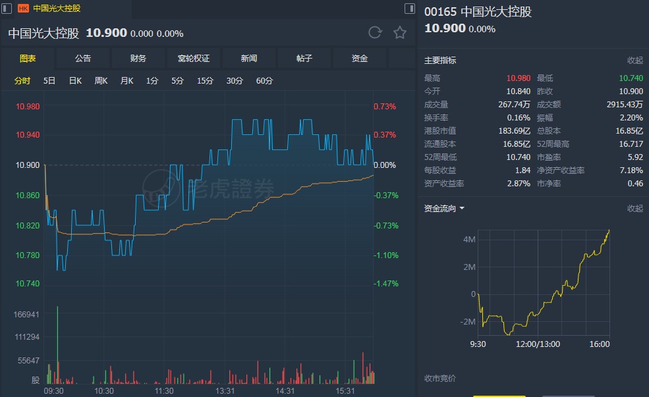Switch to the 图表 tab
The width and height of the screenshot is (649, 397).
(x=28, y=59)
